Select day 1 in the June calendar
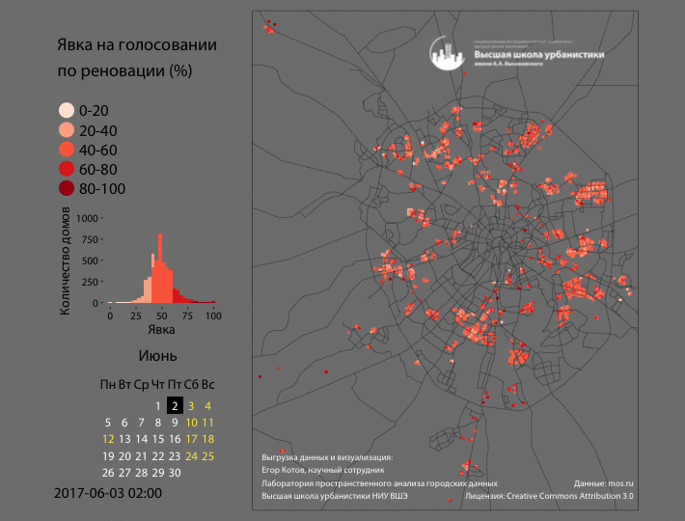 pos(157,406)
